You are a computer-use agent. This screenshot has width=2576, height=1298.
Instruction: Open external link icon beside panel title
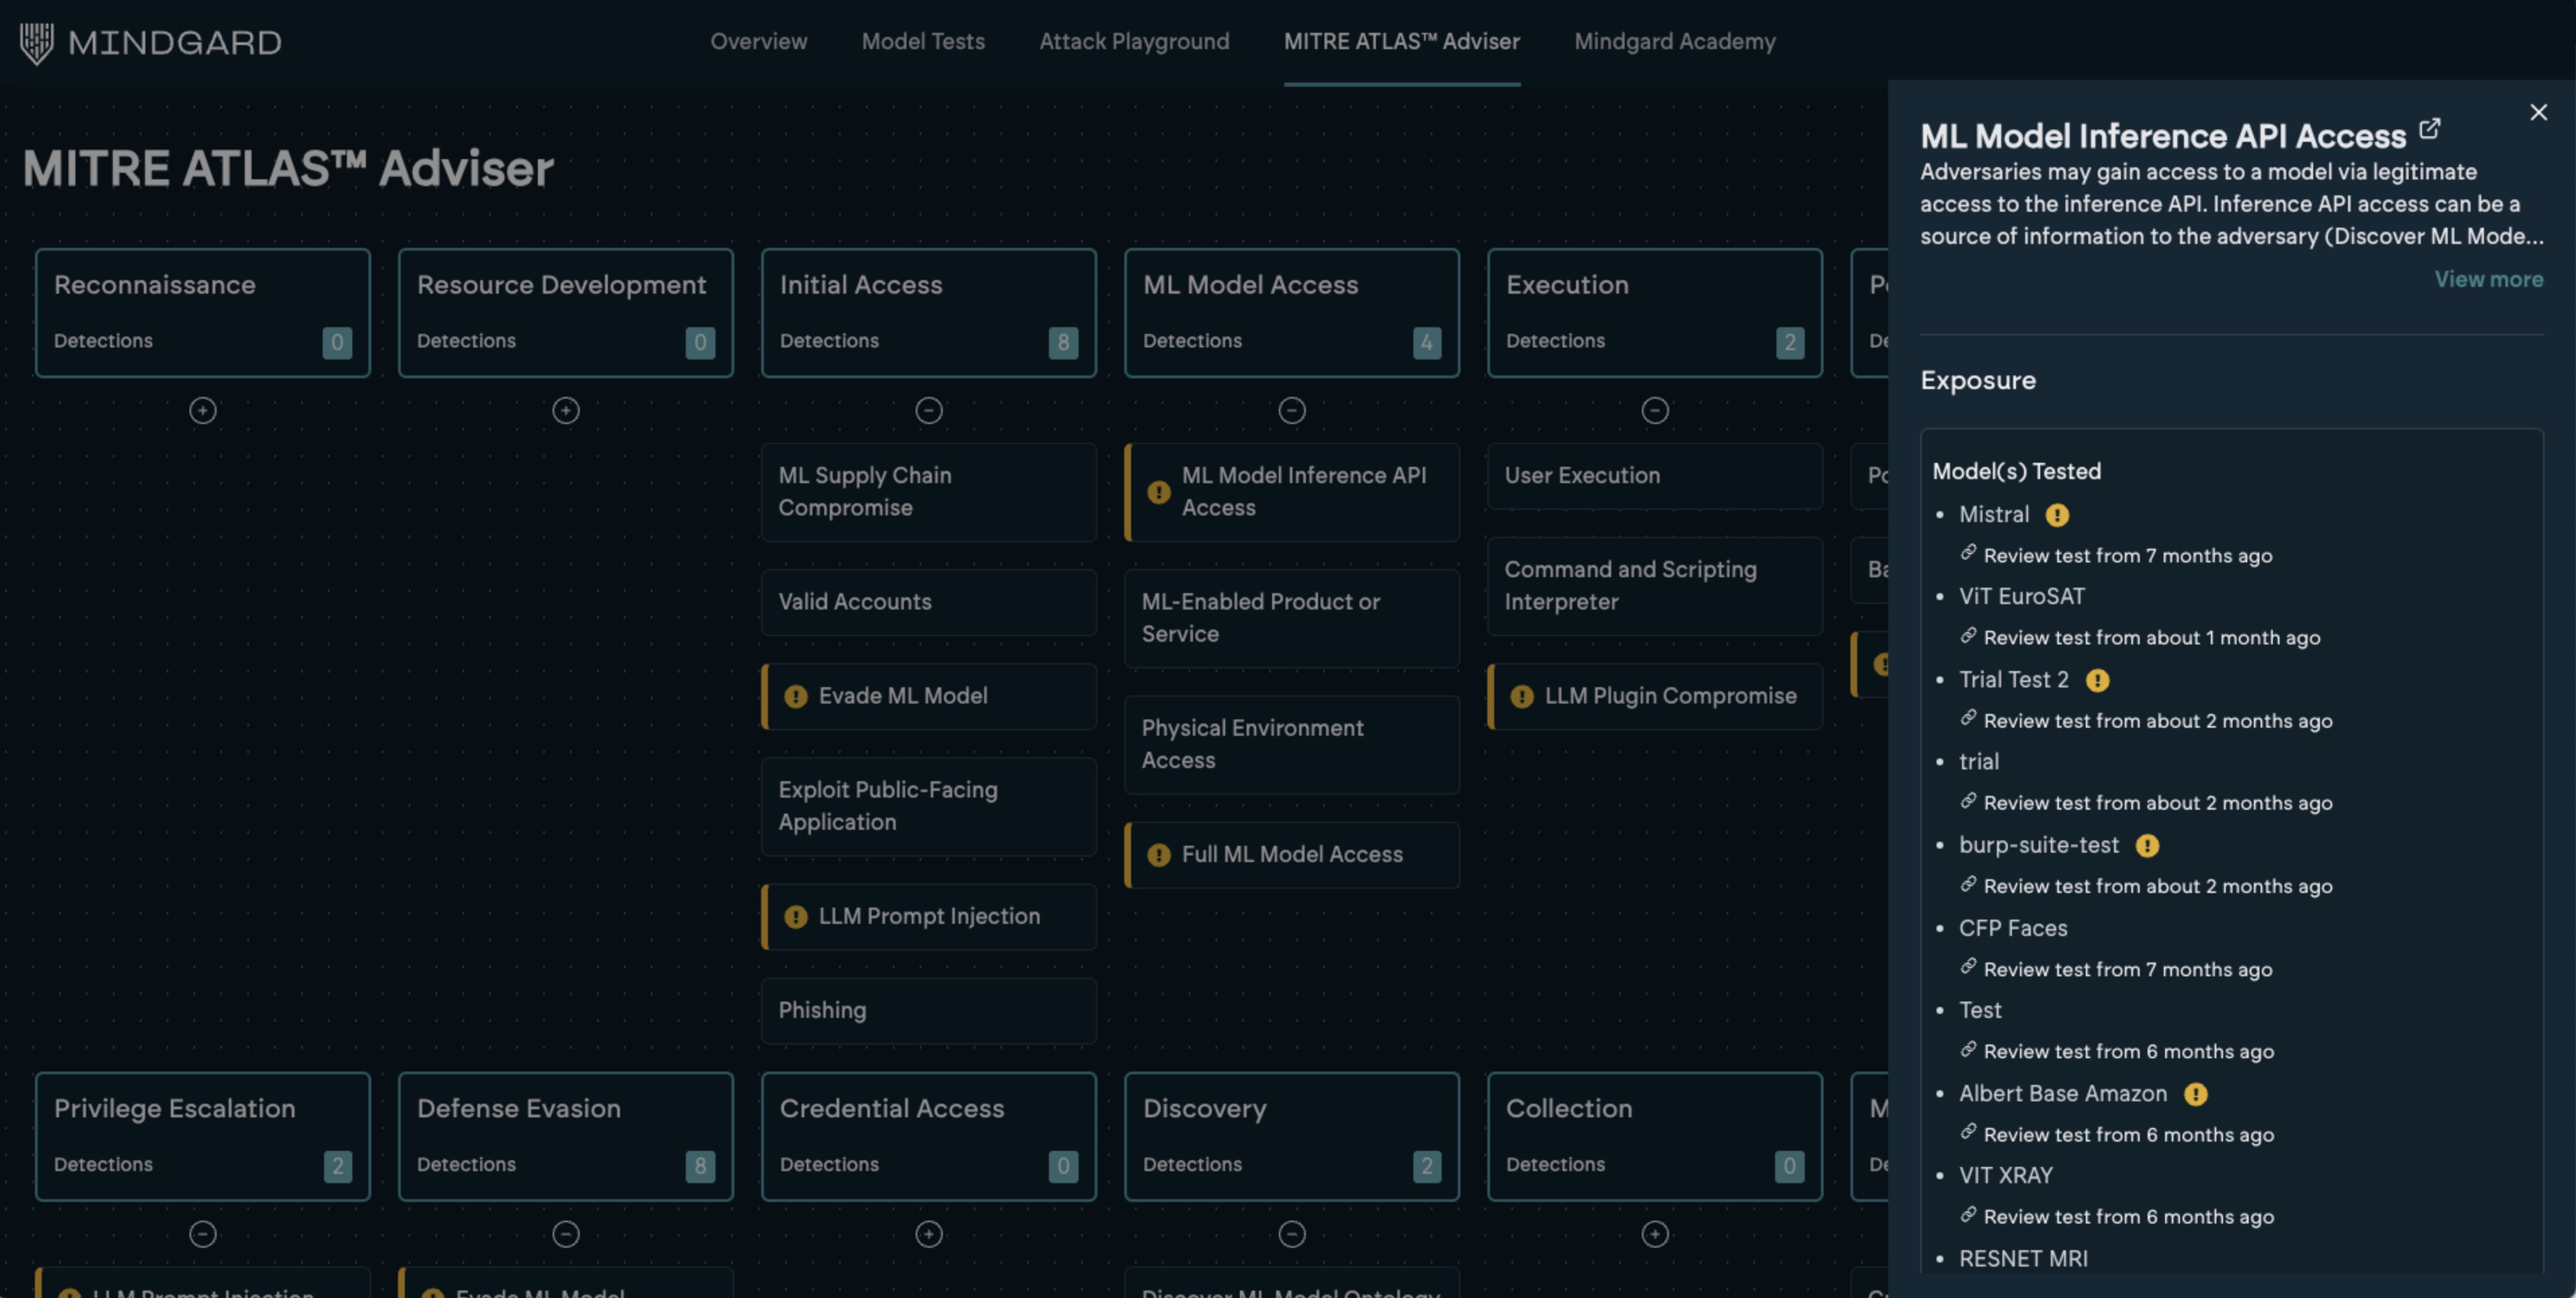tap(2429, 129)
